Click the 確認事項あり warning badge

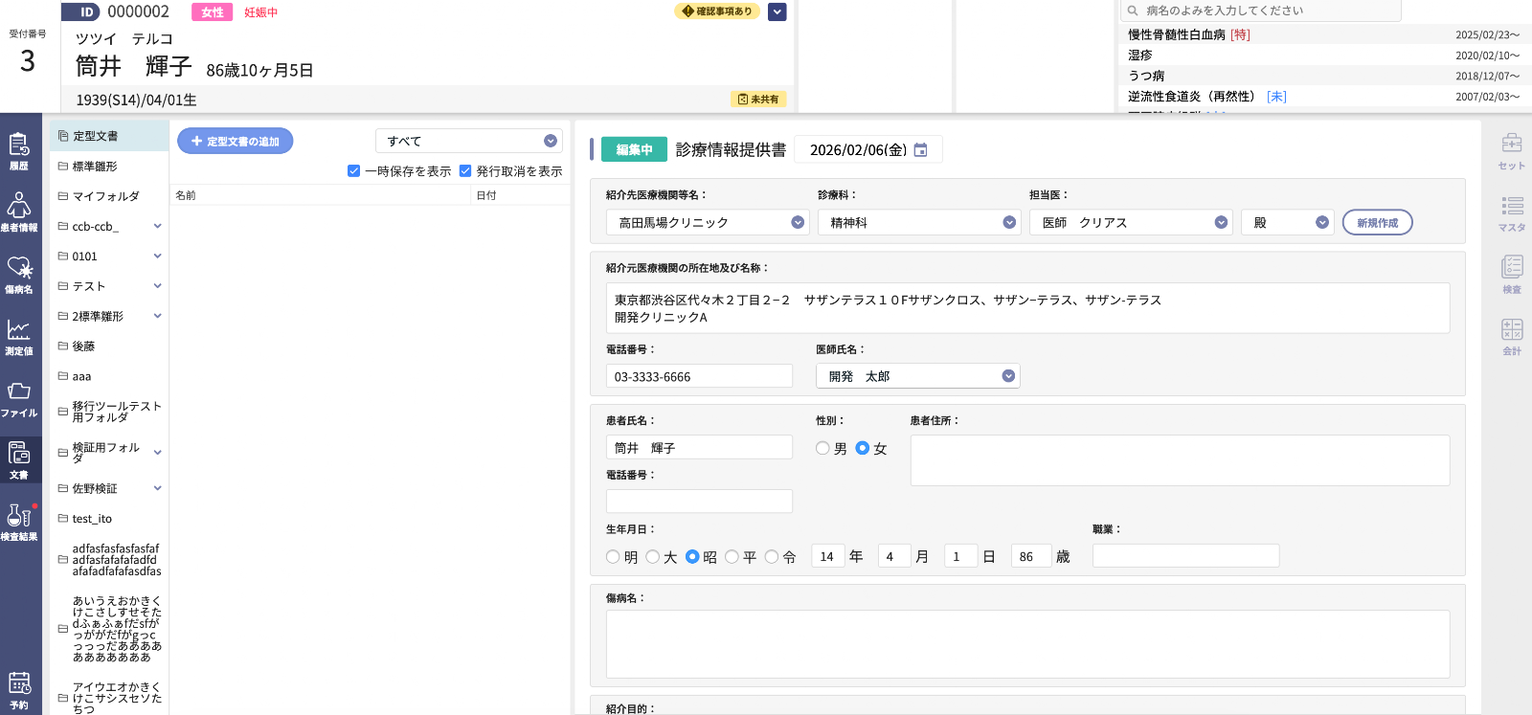click(717, 11)
